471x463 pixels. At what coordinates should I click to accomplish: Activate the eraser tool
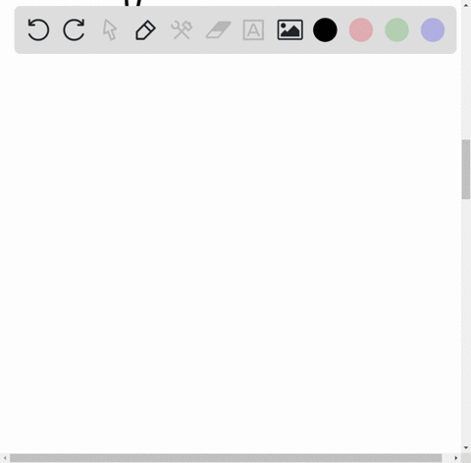click(218, 30)
